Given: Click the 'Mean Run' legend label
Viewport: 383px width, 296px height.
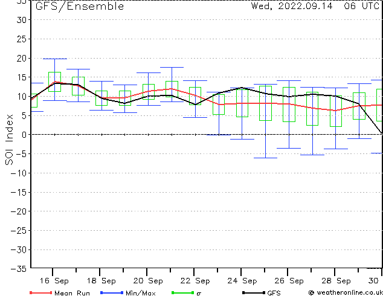Looking at the screenshot, I should (72, 293).
